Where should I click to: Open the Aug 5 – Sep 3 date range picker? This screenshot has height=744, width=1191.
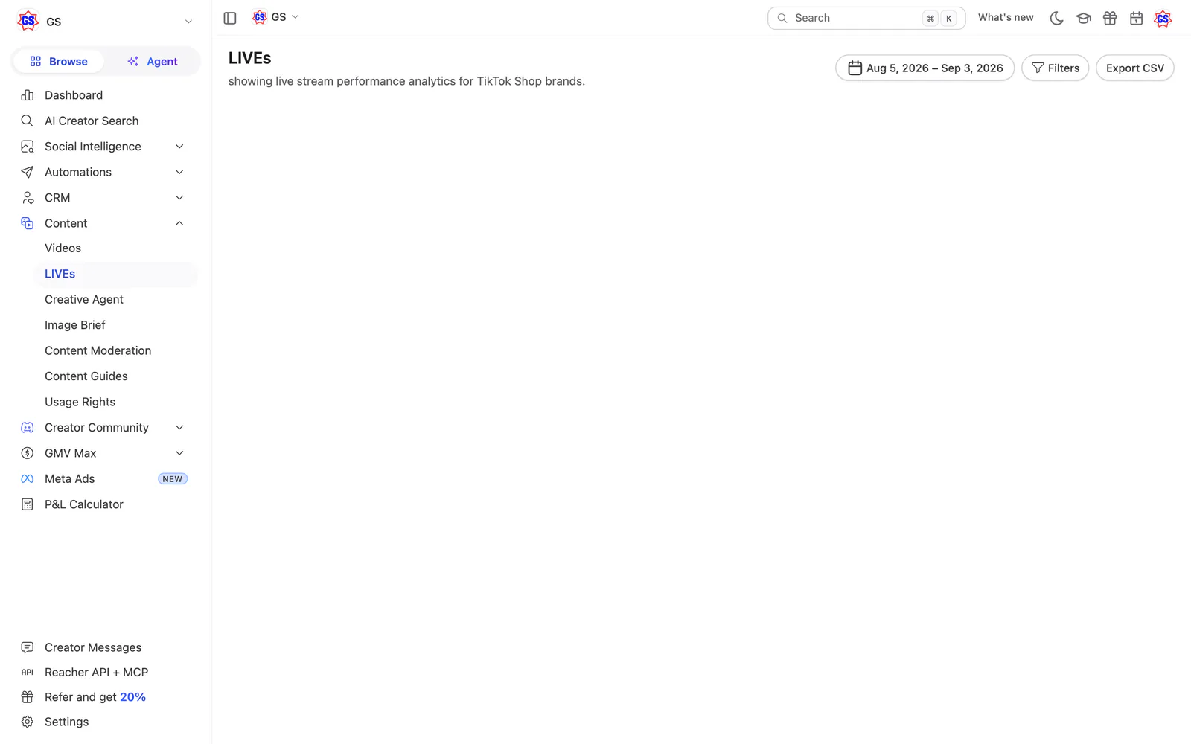[x=925, y=68]
